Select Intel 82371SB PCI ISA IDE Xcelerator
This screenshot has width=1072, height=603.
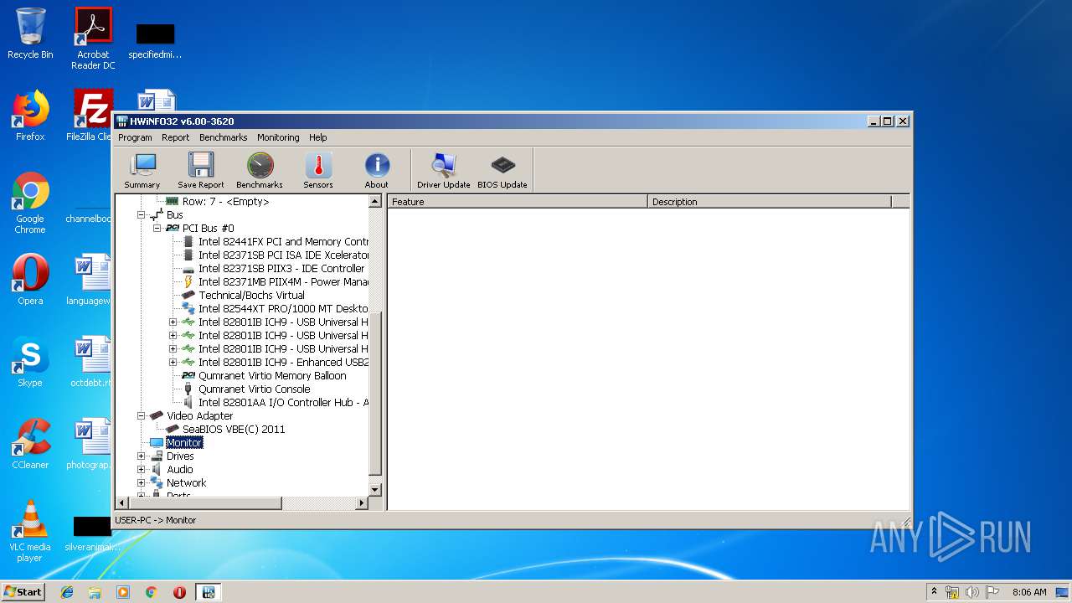click(x=283, y=255)
